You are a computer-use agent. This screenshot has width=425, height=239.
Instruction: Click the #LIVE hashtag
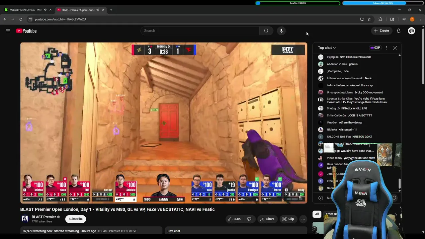tap(133, 231)
